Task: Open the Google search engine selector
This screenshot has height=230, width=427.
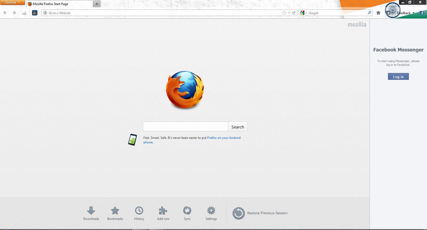Action: [x=303, y=13]
